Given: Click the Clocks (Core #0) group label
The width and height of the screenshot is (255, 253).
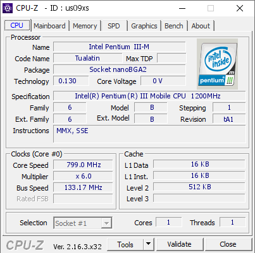Looking at the screenshot, I should (x=37, y=154).
